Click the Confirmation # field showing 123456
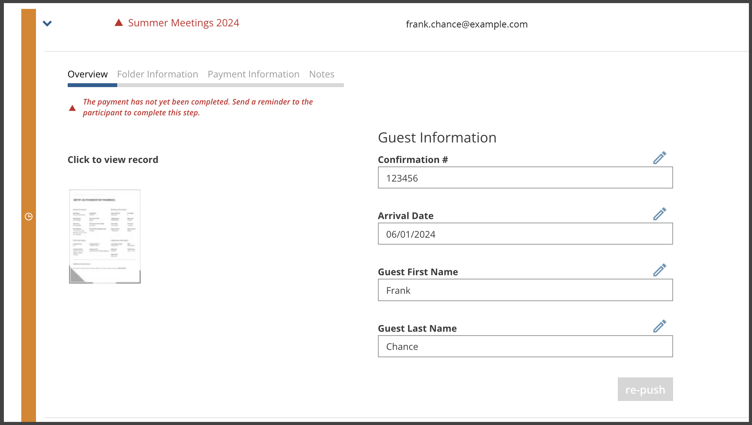 pyautogui.click(x=525, y=178)
